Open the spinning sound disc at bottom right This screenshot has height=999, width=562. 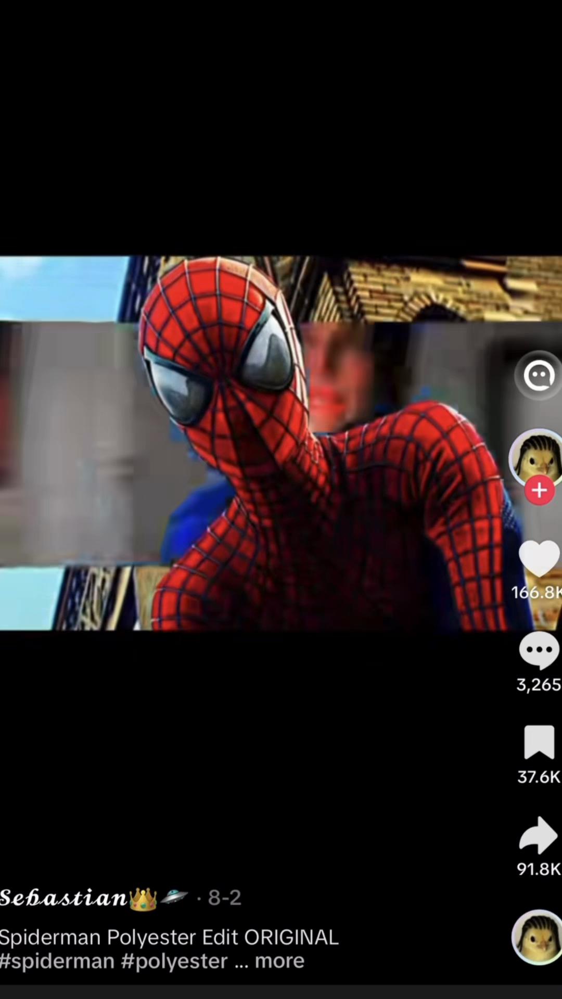click(x=537, y=937)
